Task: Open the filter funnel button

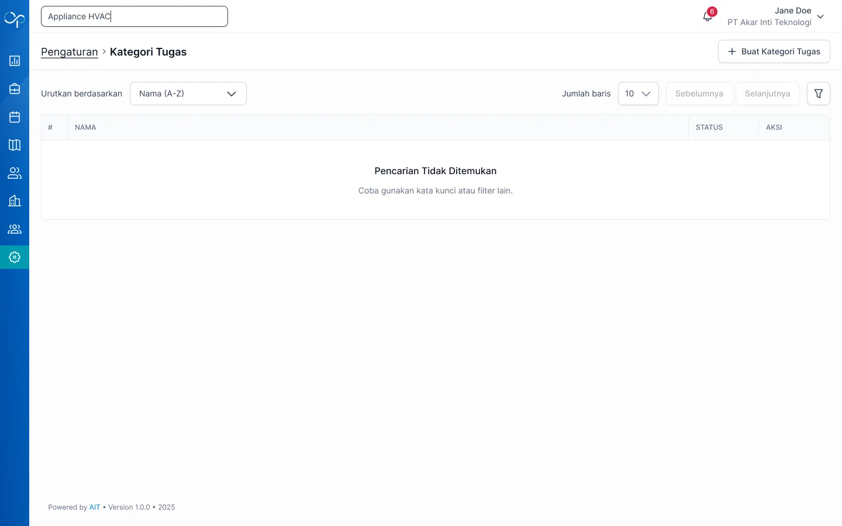Action: click(819, 94)
